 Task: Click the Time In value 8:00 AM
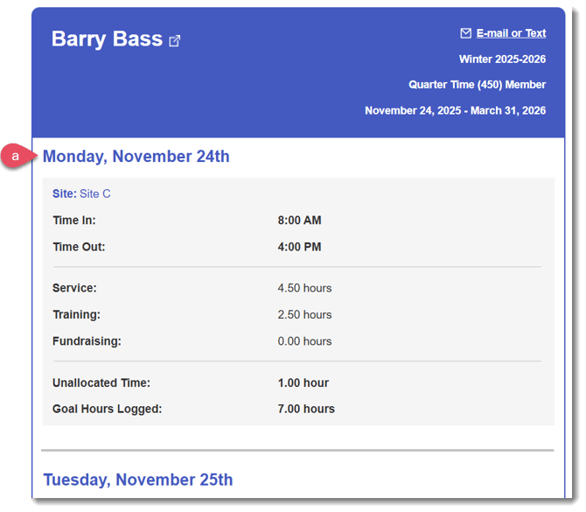[299, 221]
